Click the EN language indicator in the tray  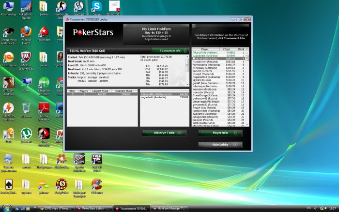point(308,208)
